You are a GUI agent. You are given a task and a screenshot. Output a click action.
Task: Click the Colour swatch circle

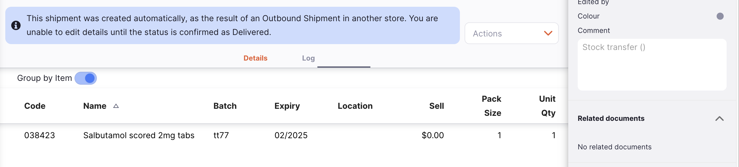720,16
